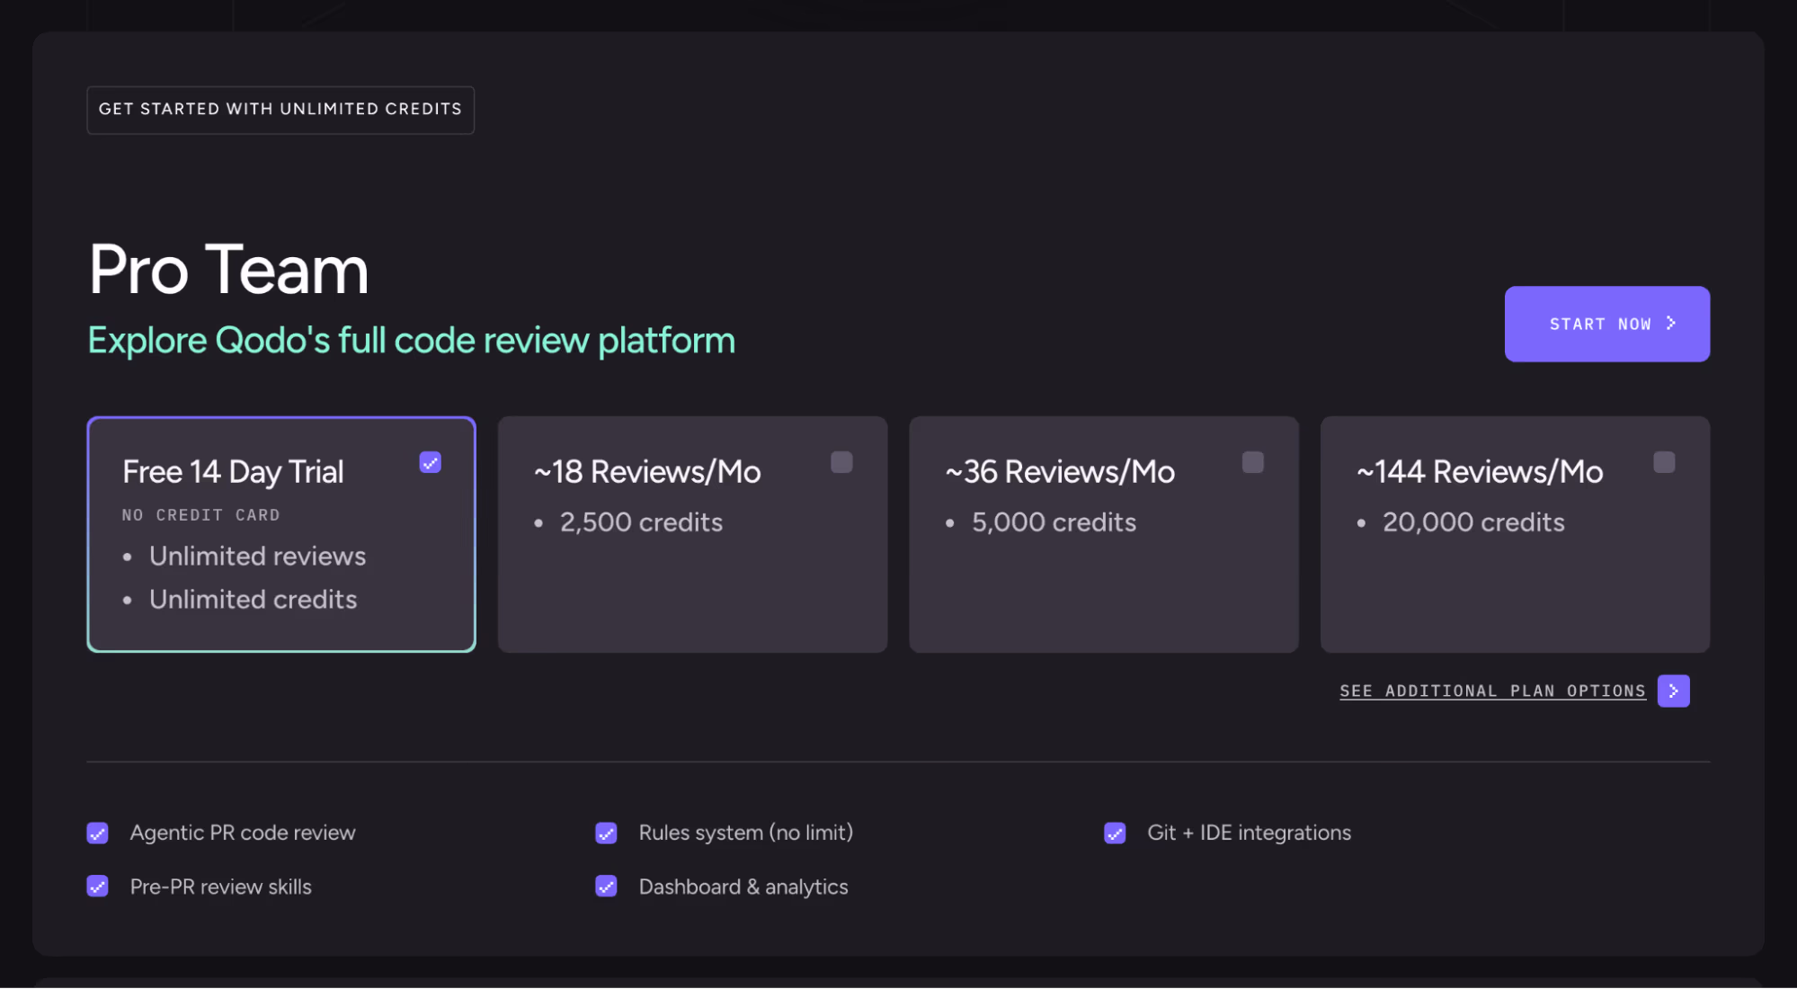The image size is (1797, 989).
Task: Click the Get Started With Unlimited Credits badge
Action: (x=280, y=110)
